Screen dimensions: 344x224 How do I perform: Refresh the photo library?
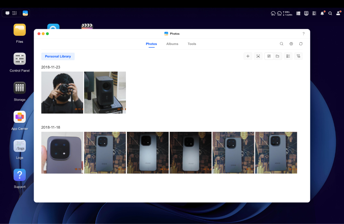[301, 44]
